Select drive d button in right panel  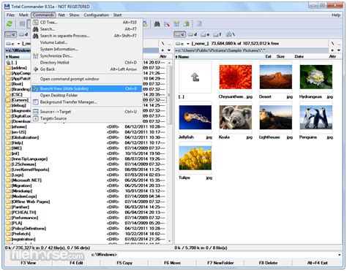pyautogui.click(x=193, y=34)
